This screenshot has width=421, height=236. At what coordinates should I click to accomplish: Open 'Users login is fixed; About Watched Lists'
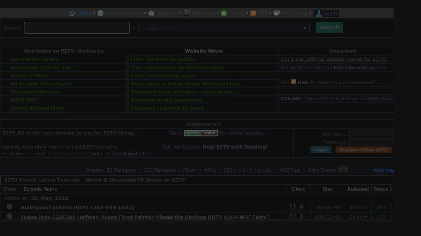185,84
